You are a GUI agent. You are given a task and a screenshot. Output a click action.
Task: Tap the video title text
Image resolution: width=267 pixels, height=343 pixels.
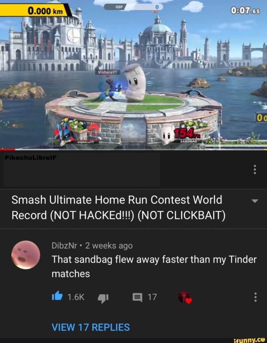click(x=118, y=207)
